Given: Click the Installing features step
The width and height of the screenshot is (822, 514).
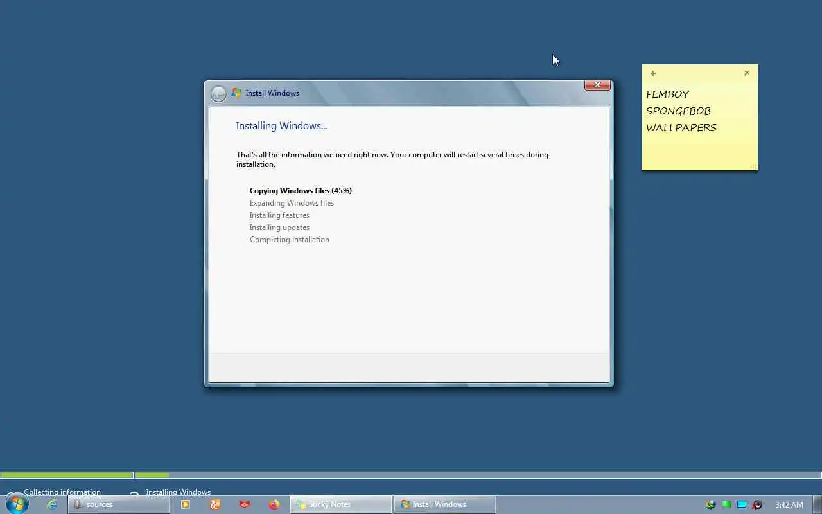Looking at the screenshot, I should click(279, 215).
